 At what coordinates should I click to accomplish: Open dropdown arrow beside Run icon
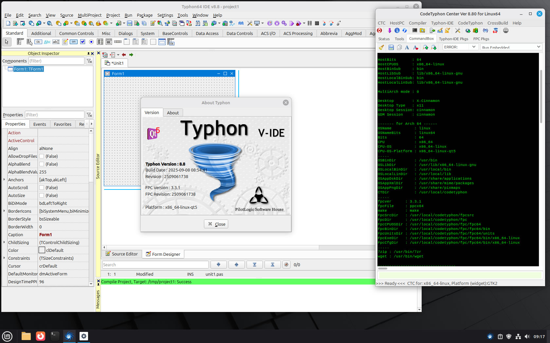pos(304,23)
